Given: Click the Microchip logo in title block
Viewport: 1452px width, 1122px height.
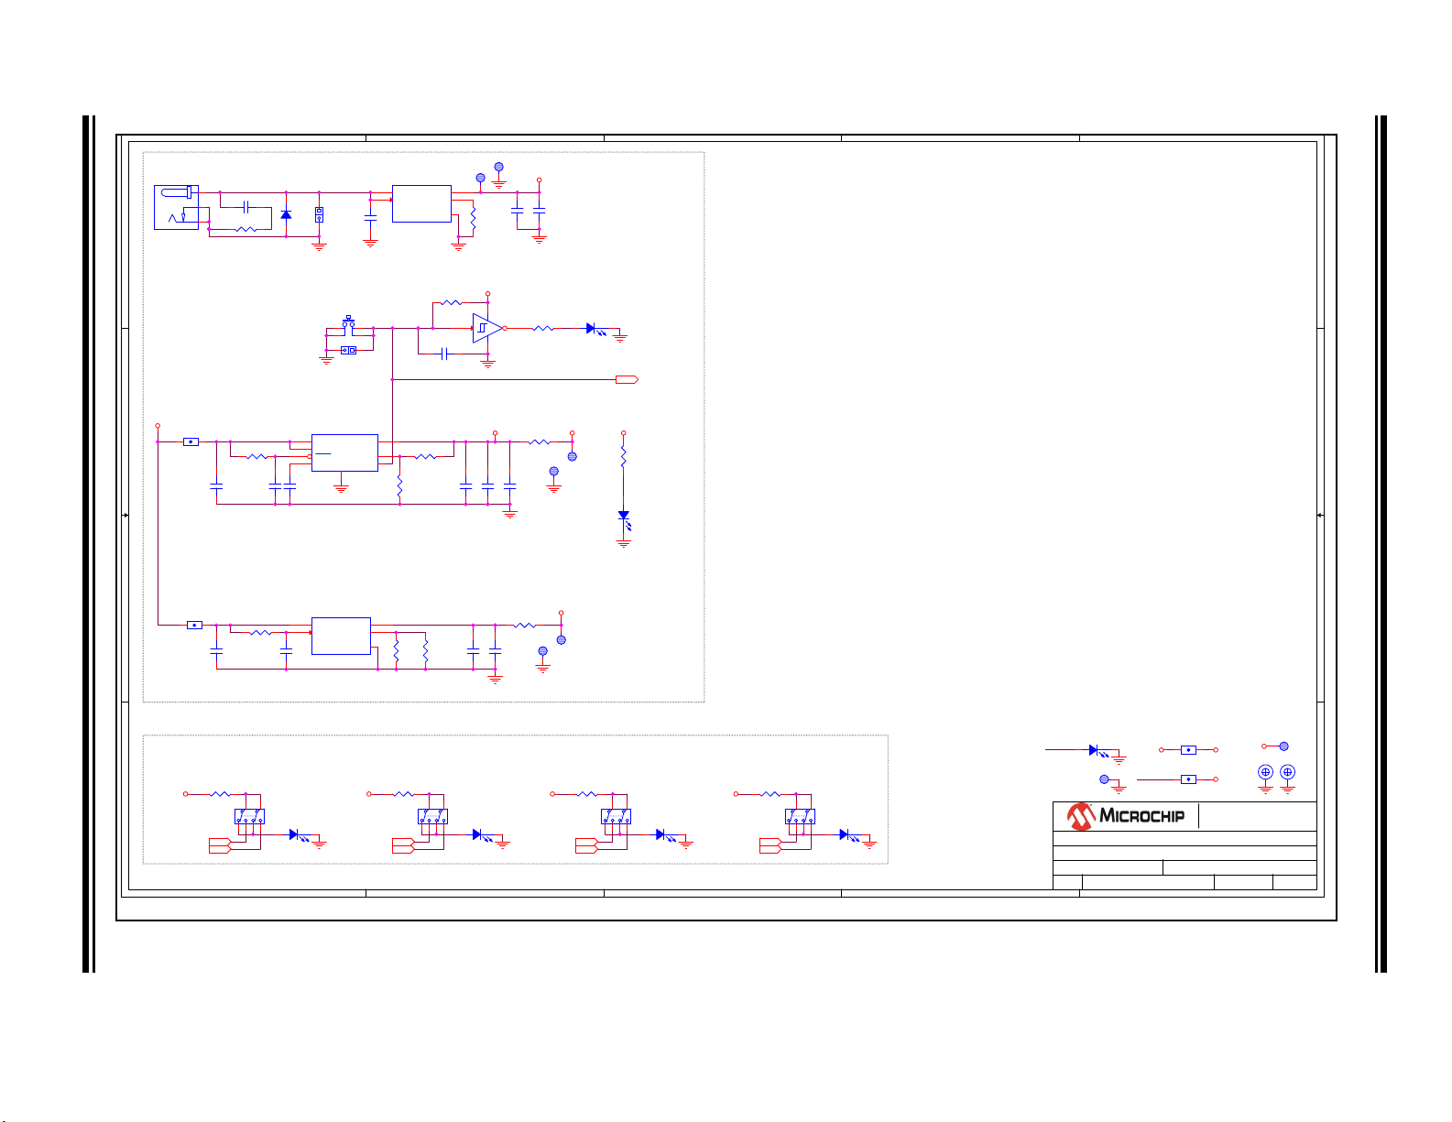Looking at the screenshot, I should coord(1126,816).
